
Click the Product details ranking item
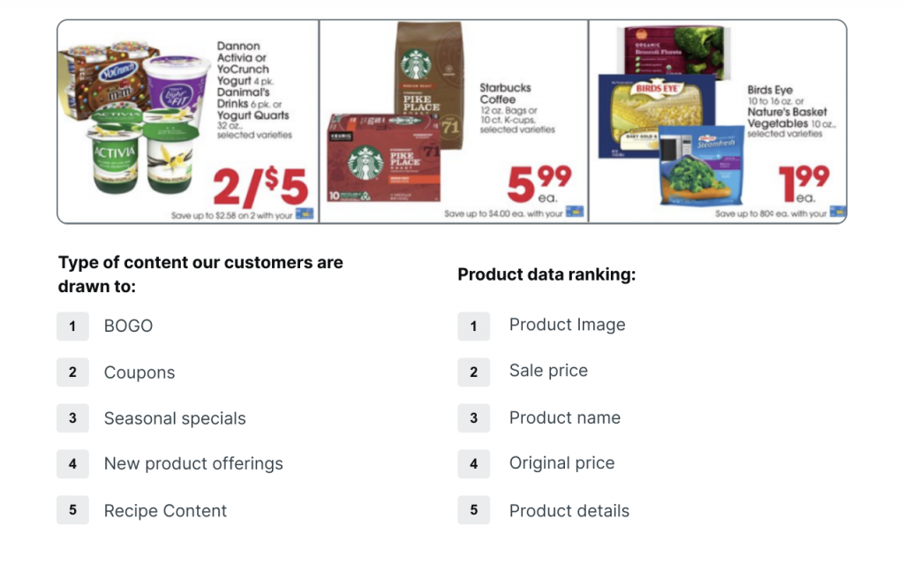point(569,510)
